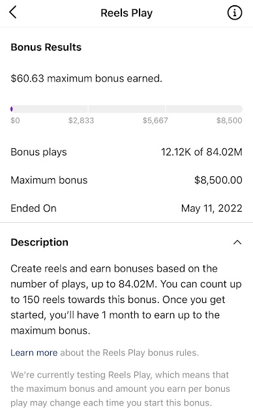This screenshot has height=418, width=253.
Task: Select the Ended On row label
Action: pos(33,208)
